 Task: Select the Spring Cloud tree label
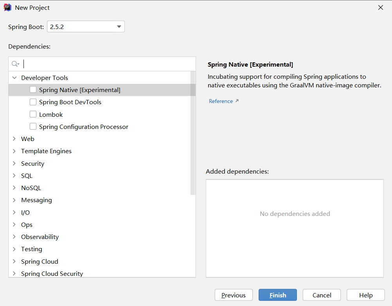[x=40, y=261]
